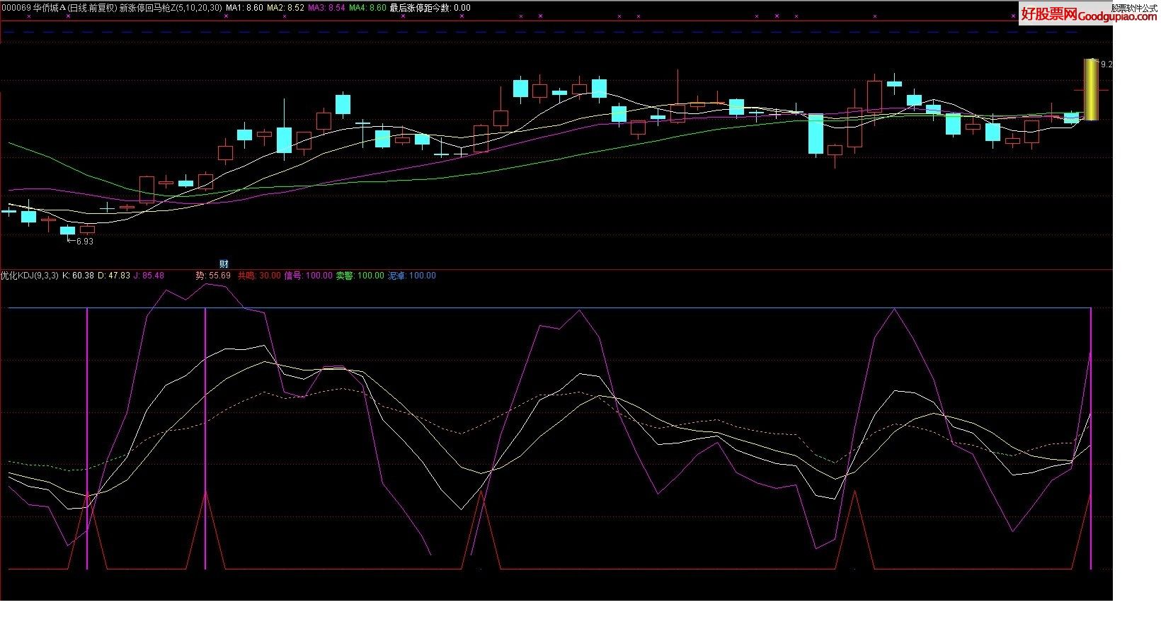The image size is (1161, 617).
Task: Click the green MA4: 8.60 label
Action: 368,8
